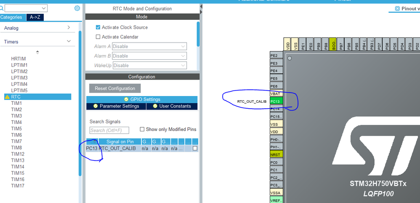Select HRTIM in the Timers list
Image resolution: width=420 pixels, height=203 pixels.
(19, 59)
